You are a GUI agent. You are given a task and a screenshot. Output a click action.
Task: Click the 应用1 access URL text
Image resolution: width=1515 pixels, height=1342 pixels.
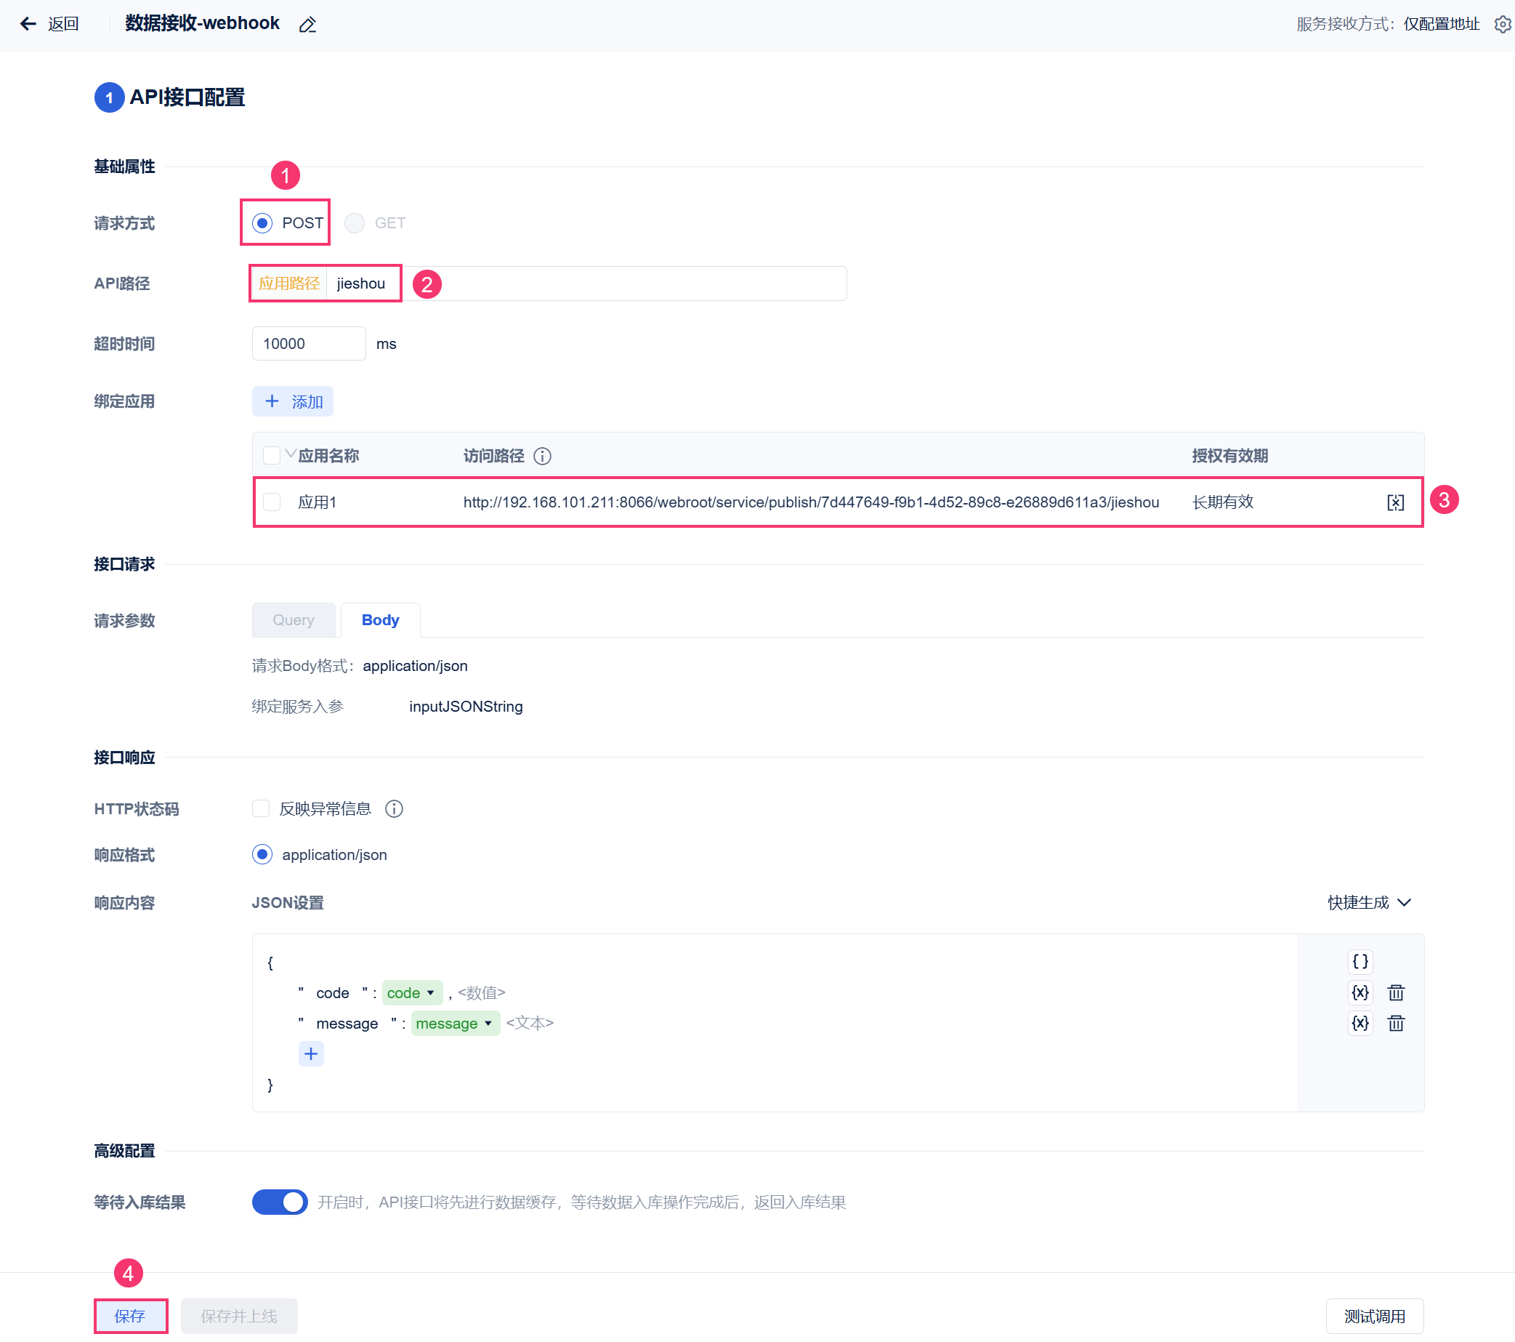811,502
